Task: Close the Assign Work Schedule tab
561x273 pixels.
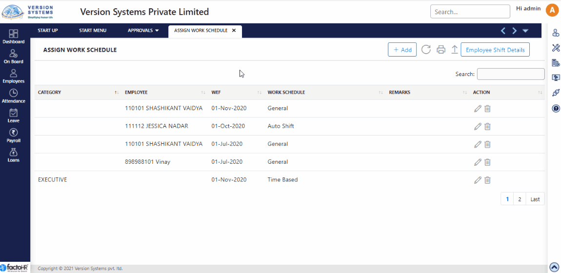Action: point(234,31)
